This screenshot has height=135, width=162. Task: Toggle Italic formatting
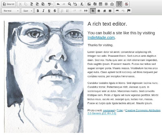pyautogui.click(x=43, y=11)
